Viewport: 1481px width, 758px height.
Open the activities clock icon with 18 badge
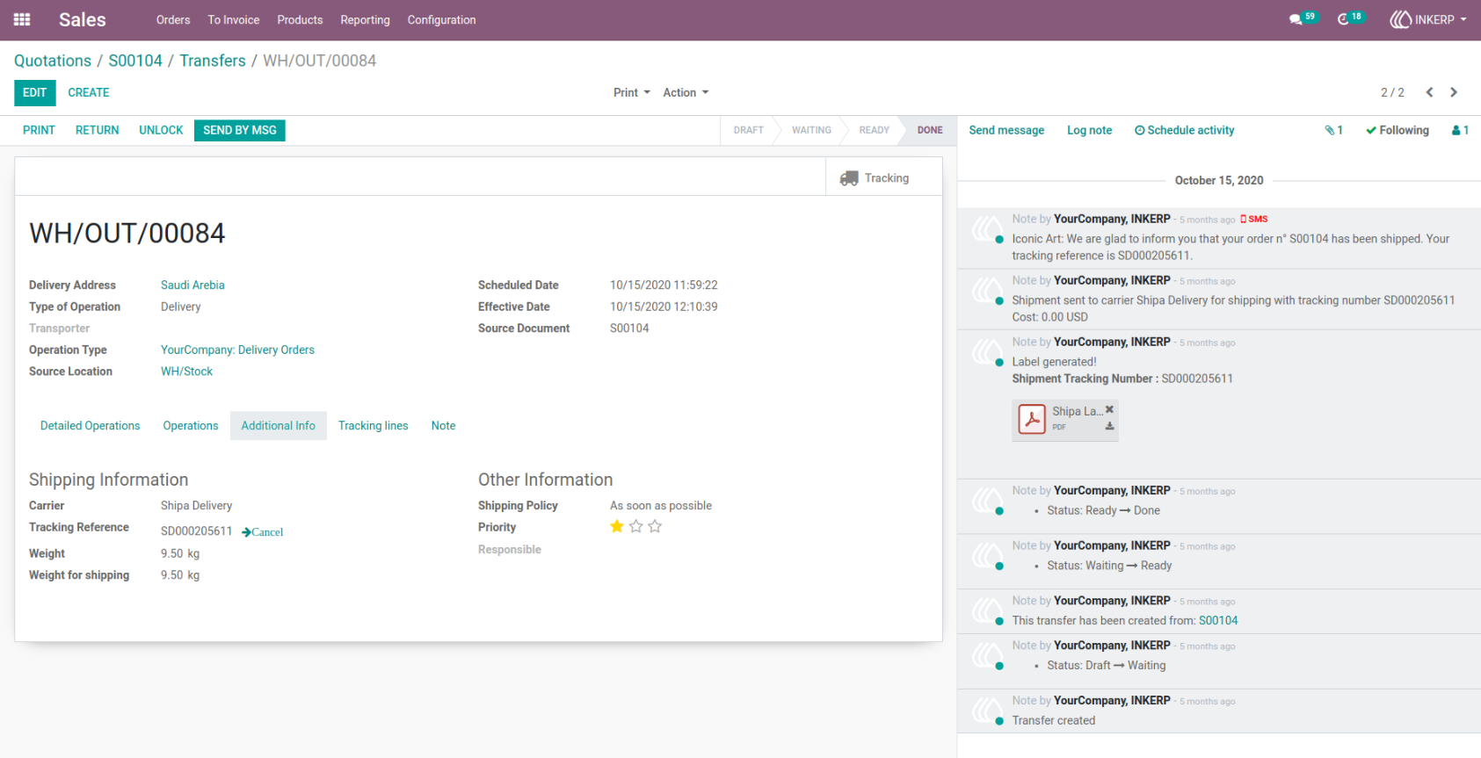point(1349,18)
